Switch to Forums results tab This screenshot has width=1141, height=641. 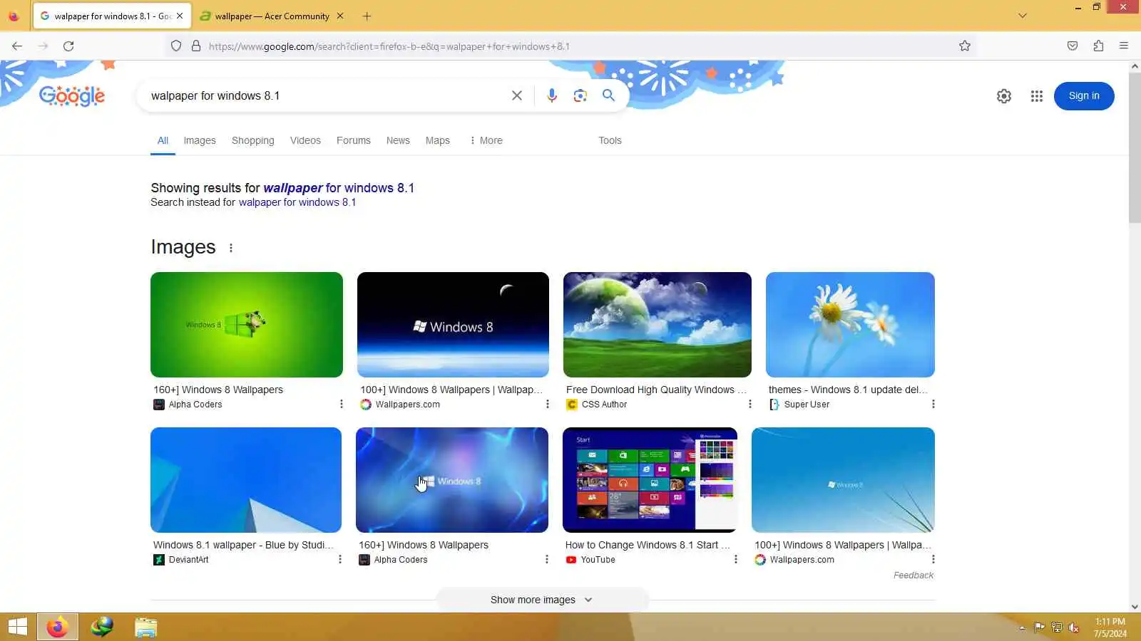[353, 140]
